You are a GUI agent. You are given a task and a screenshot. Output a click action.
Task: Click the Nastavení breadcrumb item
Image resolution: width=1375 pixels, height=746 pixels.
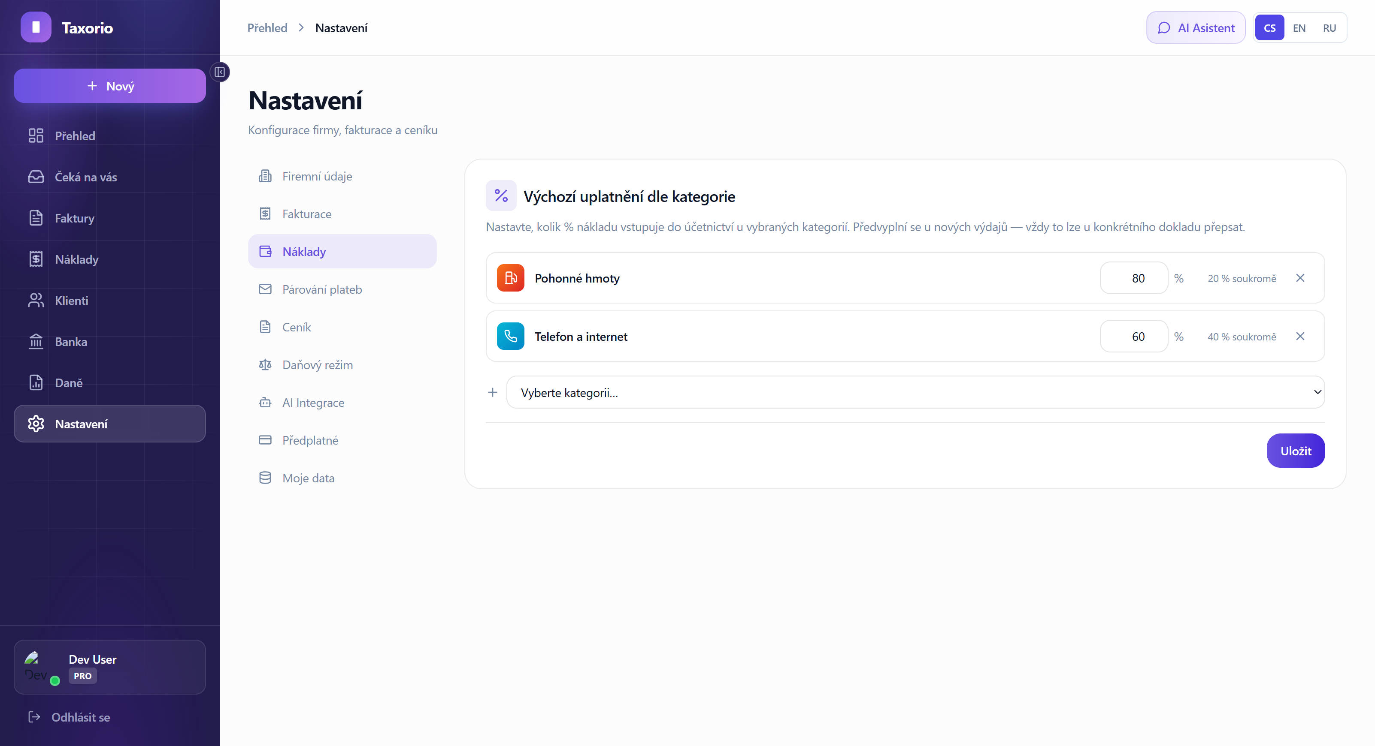342,28
